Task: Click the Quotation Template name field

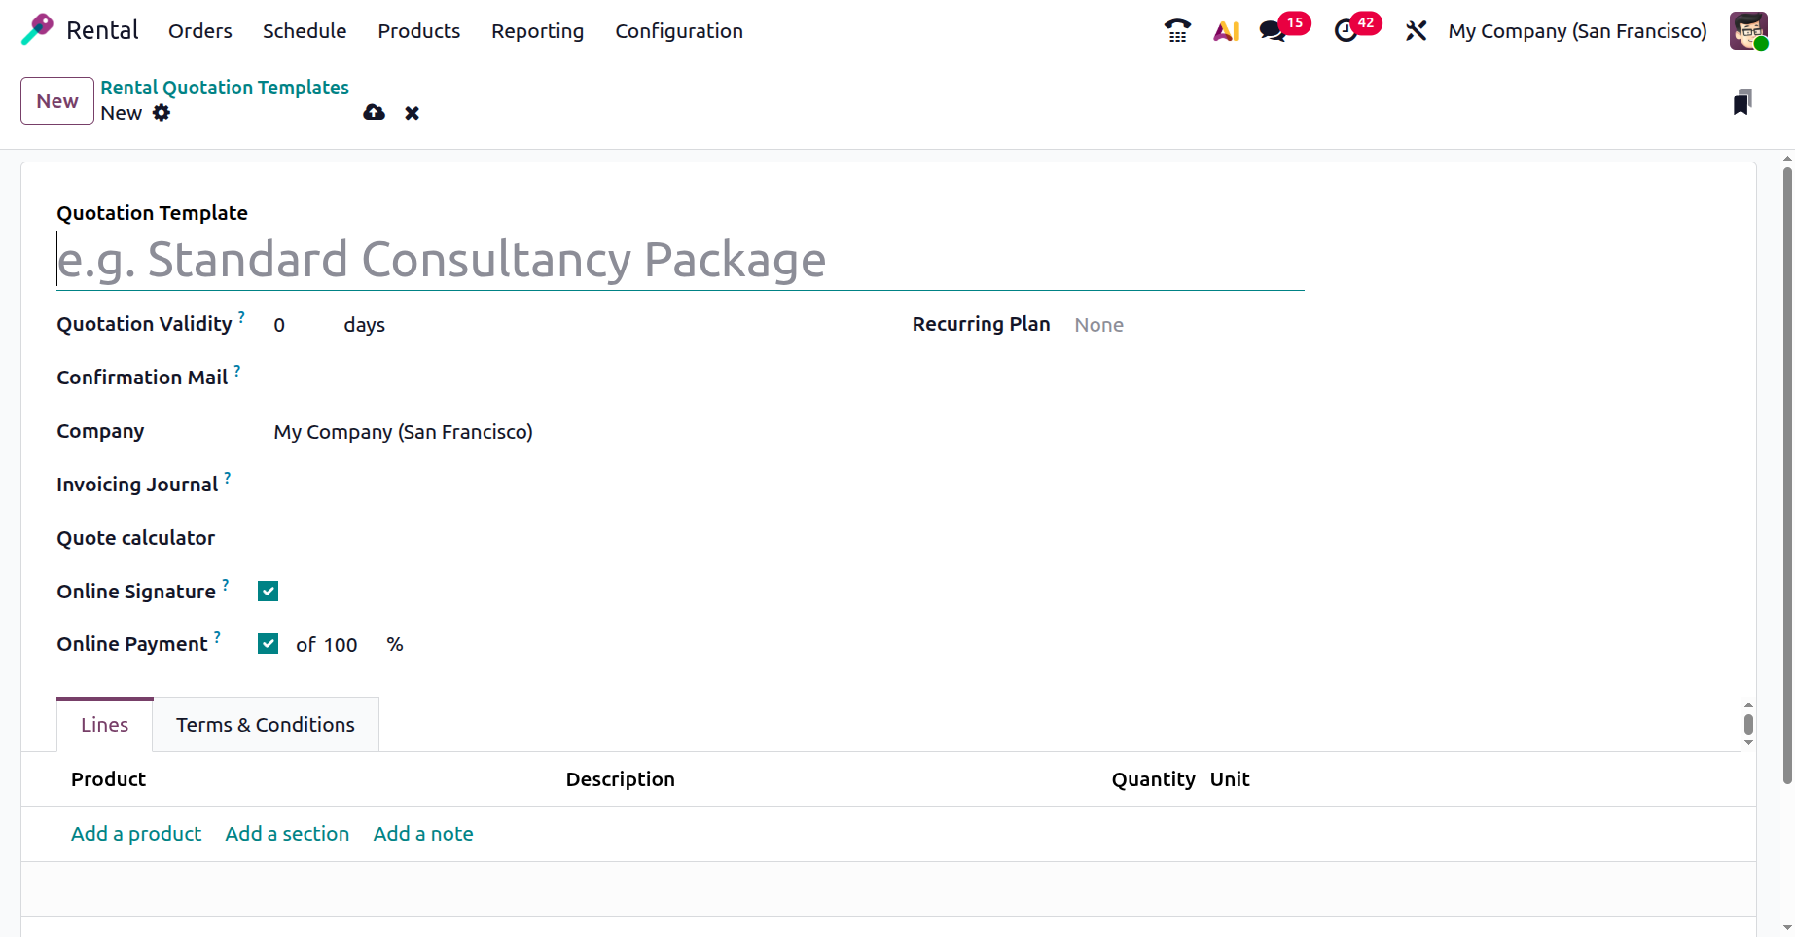Action: click(679, 261)
